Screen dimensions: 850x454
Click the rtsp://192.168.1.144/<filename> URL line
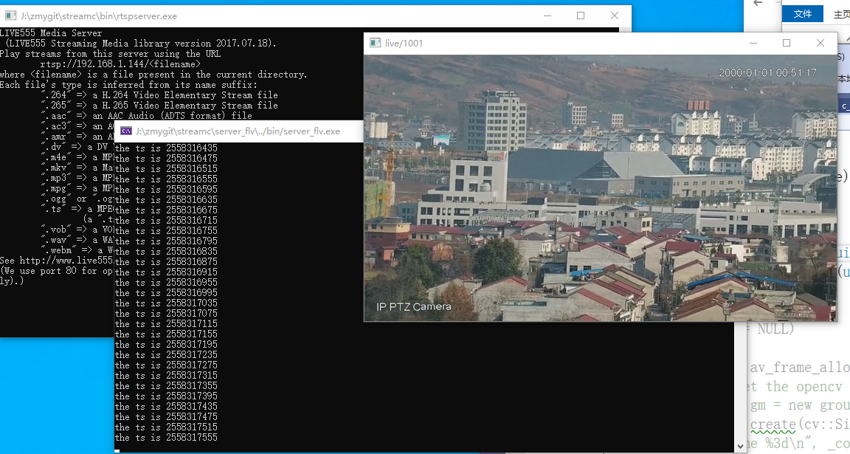[x=120, y=64]
